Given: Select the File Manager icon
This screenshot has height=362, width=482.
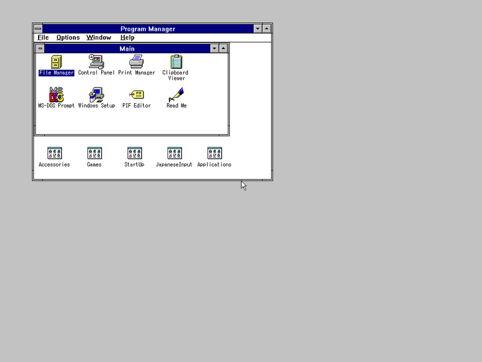Looking at the screenshot, I should (56, 62).
